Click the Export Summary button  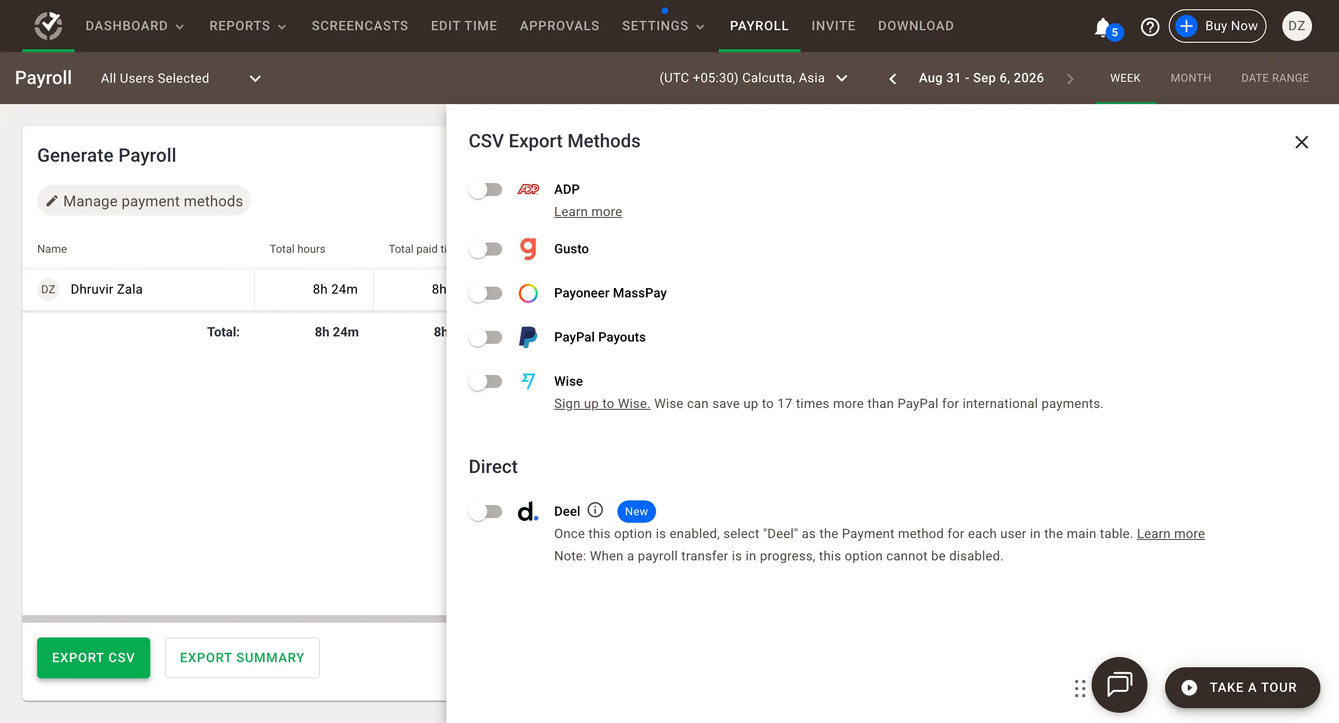[242, 657]
